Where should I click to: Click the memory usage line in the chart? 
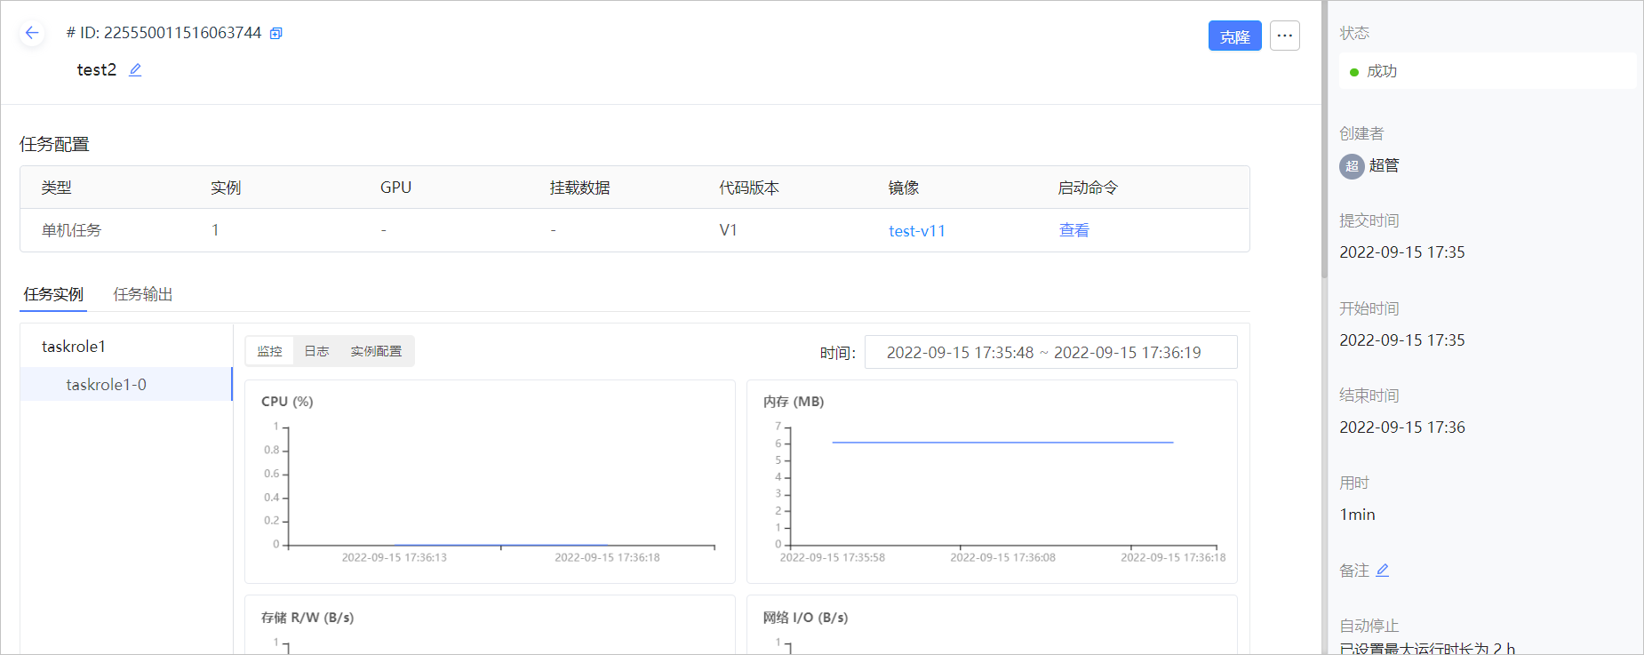(1002, 443)
